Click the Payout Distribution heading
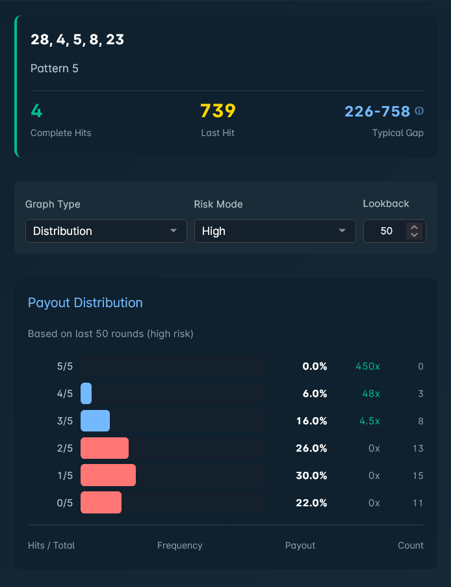 (85, 303)
